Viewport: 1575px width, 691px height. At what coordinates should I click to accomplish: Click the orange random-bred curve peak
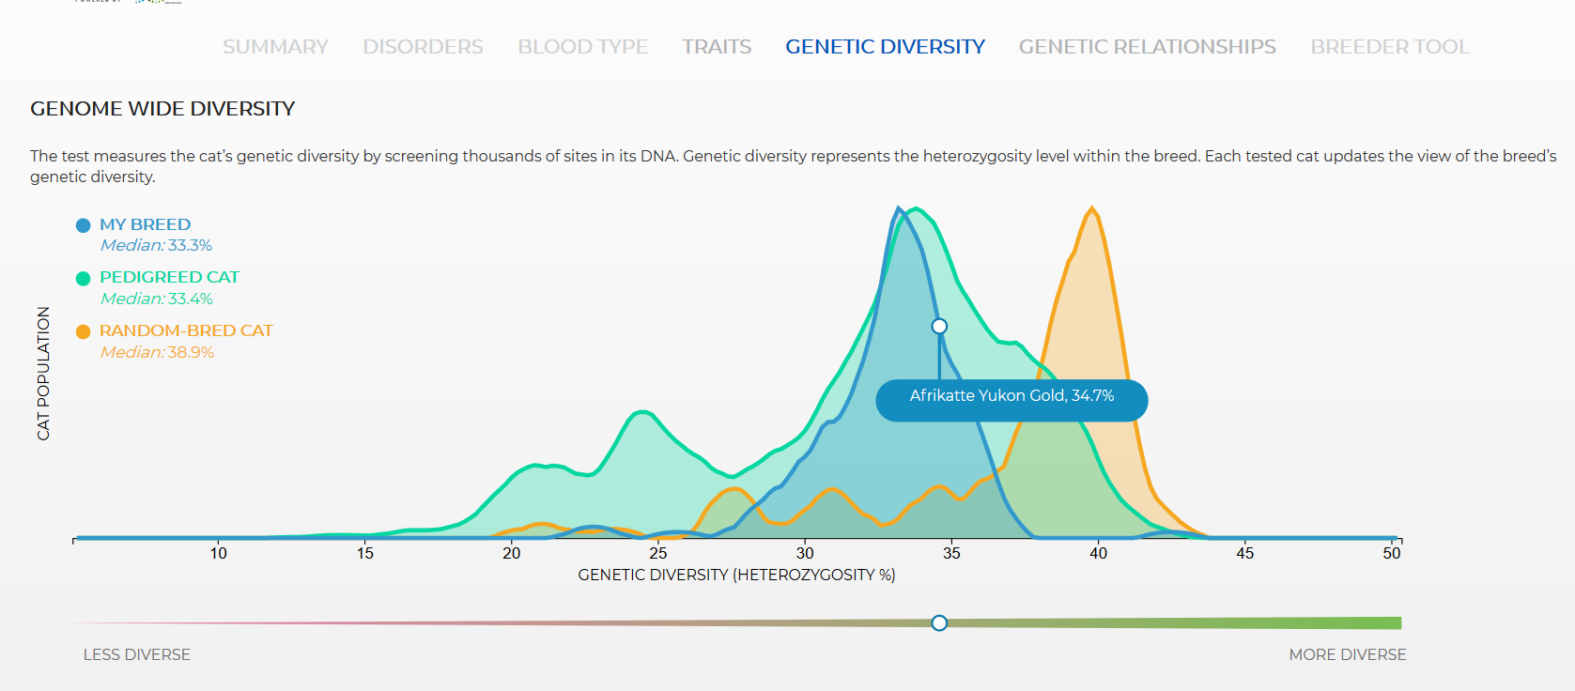[x=1091, y=209]
